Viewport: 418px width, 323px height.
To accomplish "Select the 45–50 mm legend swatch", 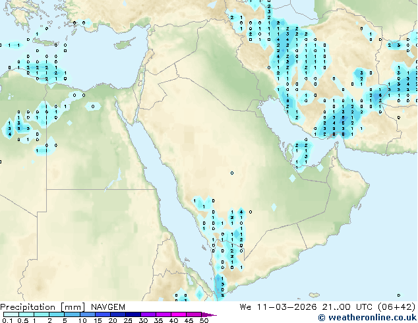I will pyautogui.click(x=194, y=314).
